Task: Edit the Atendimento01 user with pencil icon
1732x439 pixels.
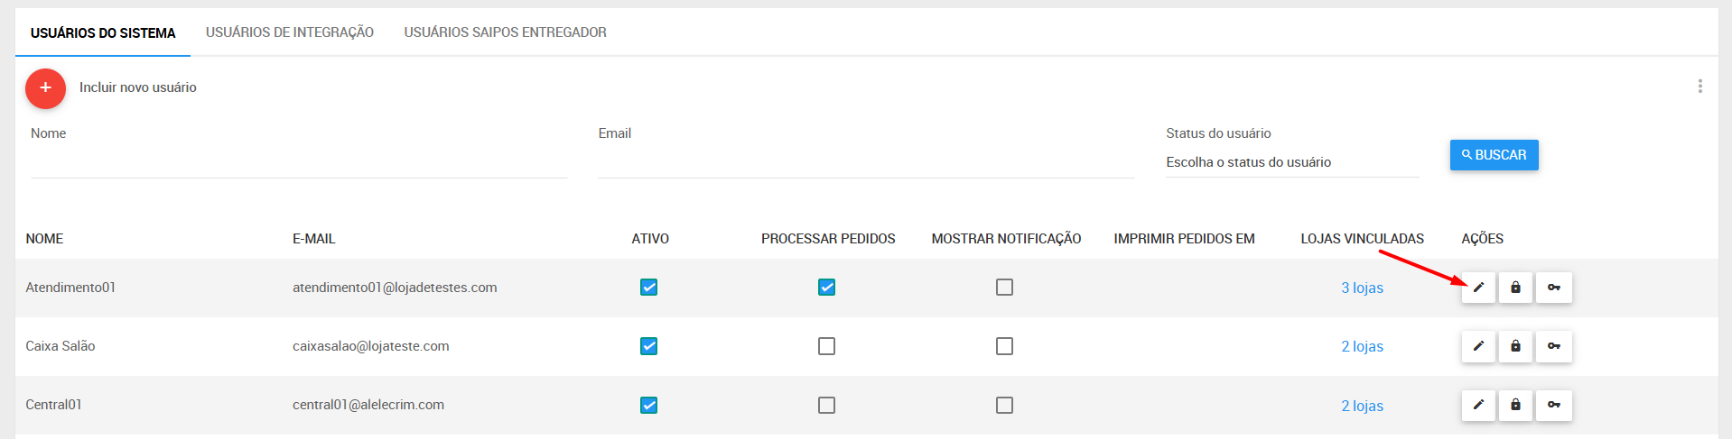Action: click(x=1478, y=288)
